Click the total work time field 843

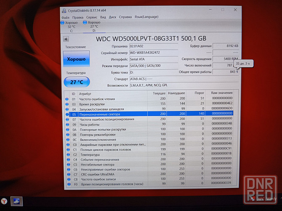225,71
